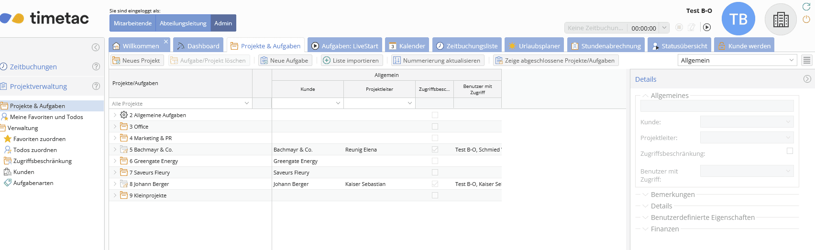
Task: Collapse the Details panel arrow icon
Action: point(807,79)
